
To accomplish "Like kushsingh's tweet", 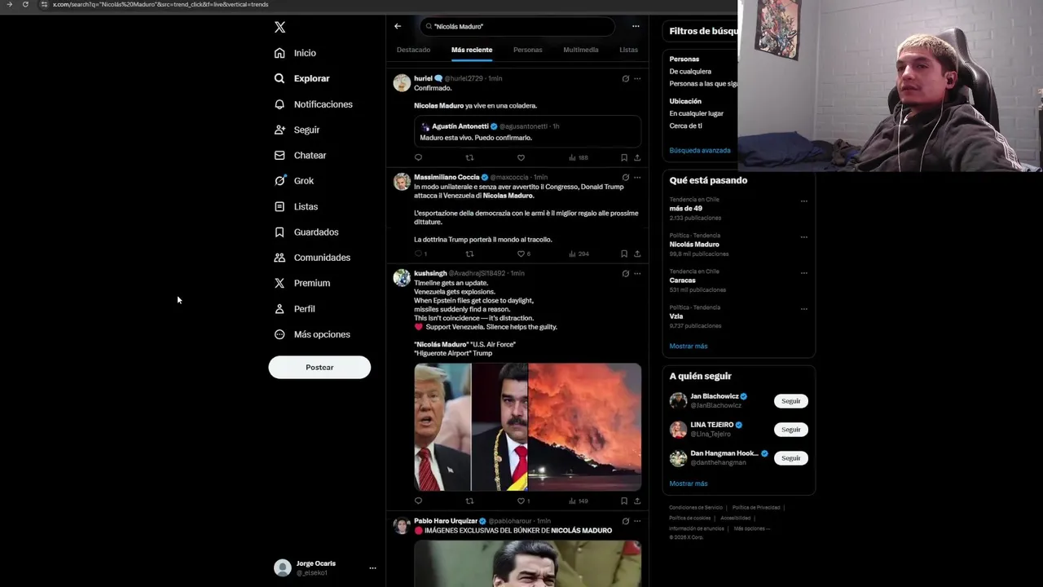I will tap(522, 501).
